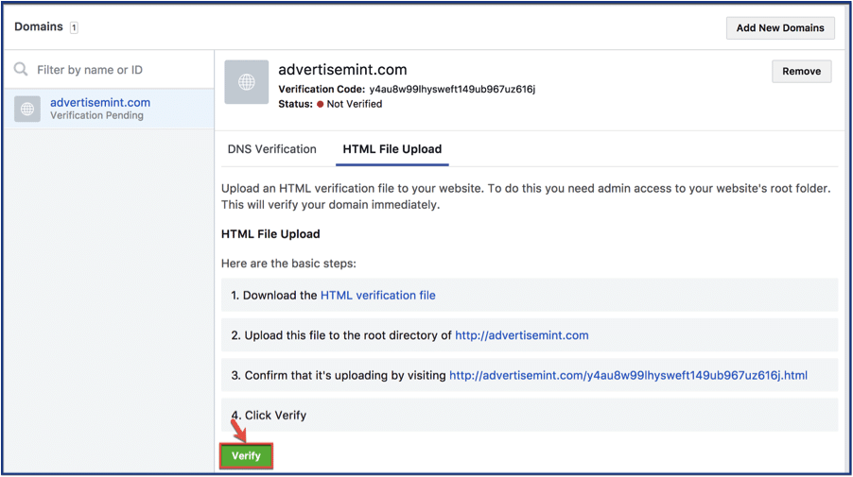The height and width of the screenshot is (477, 853).
Task: Click the green Verify button
Action: [x=246, y=456]
